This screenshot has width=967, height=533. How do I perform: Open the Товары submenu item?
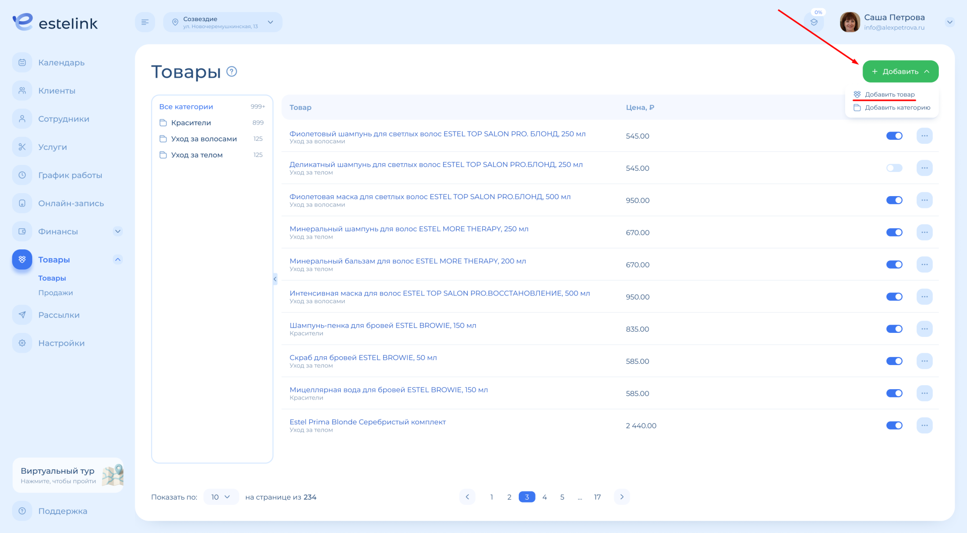[52, 278]
